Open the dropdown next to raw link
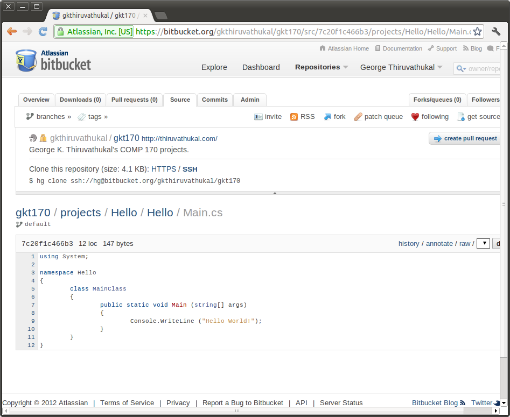 [483, 244]
